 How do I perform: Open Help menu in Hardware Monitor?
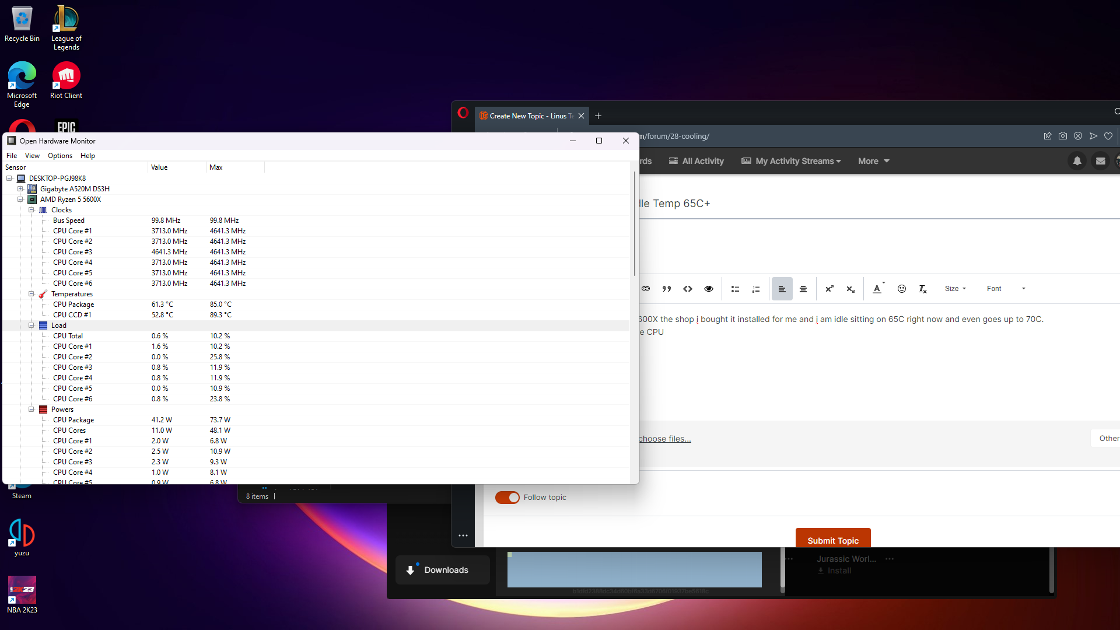(87, 156)
